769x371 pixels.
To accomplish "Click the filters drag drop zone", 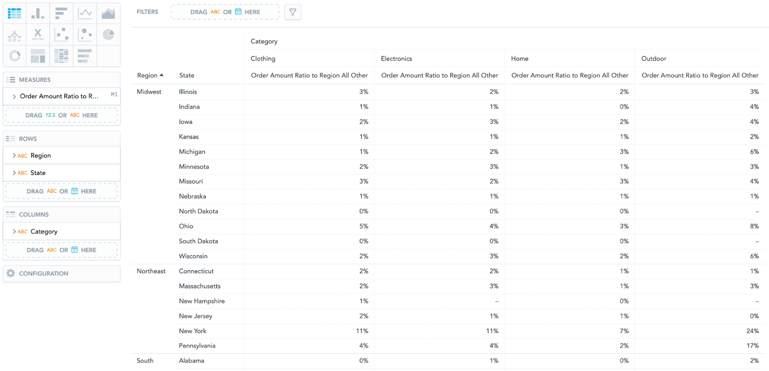I will pyautogui.click(x=225, y=12).
